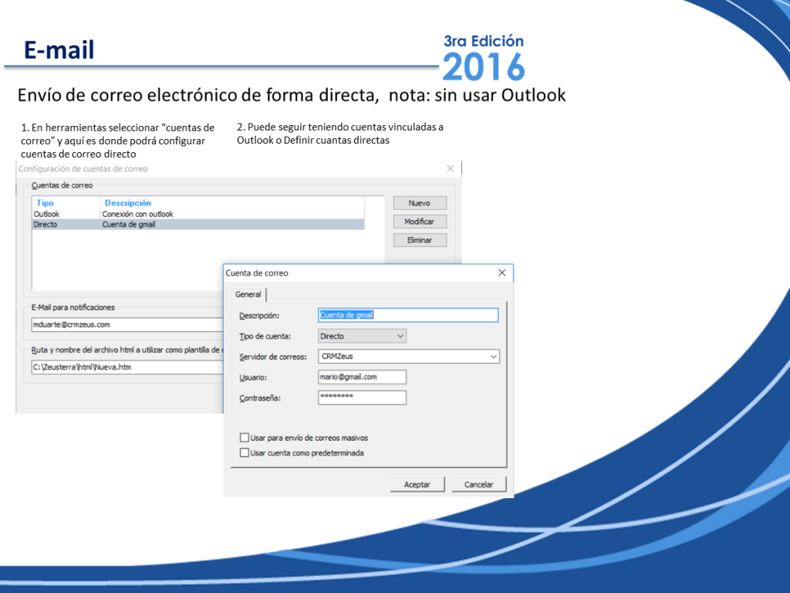The width and height of the screenshot is (790, 593).
Task: Enable Usar para envío de correos masivos
Action: click(x=245, y=437)
